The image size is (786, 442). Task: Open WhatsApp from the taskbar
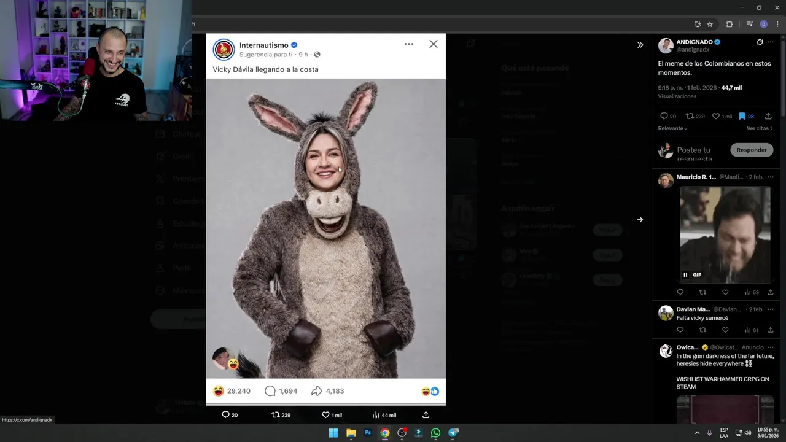pos(435,433)
